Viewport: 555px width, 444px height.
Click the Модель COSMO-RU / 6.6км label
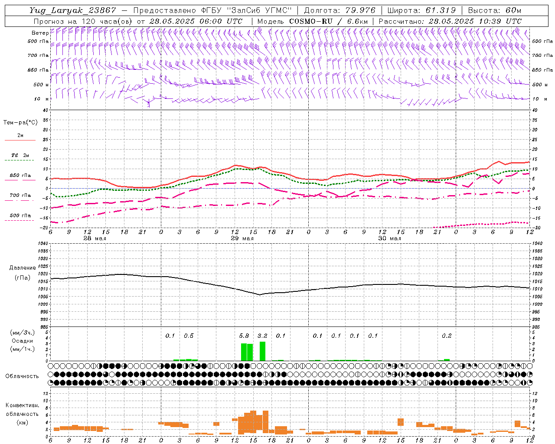[312, 21]
